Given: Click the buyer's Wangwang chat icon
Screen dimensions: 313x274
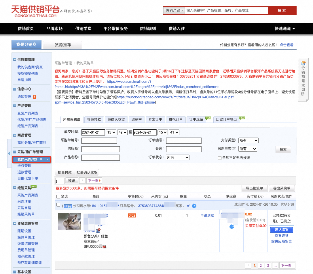Looking at the screenshot, I should click(194, 206).
